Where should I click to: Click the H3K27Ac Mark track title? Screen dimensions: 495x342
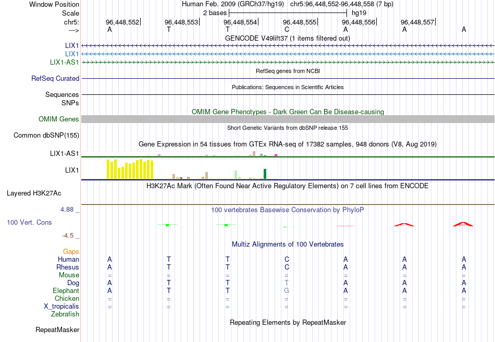pos(288,186)
